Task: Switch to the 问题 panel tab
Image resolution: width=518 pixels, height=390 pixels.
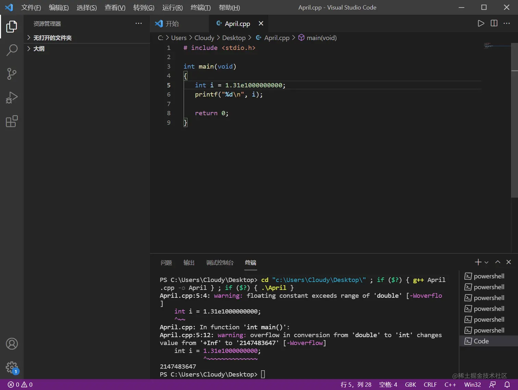Action: [x=166, y=262]
